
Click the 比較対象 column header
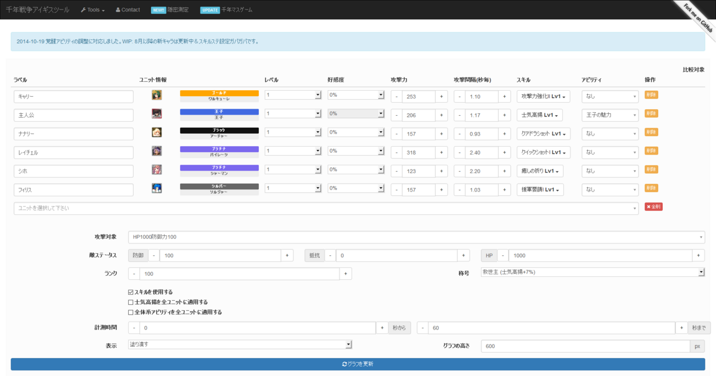pos(694,70)
